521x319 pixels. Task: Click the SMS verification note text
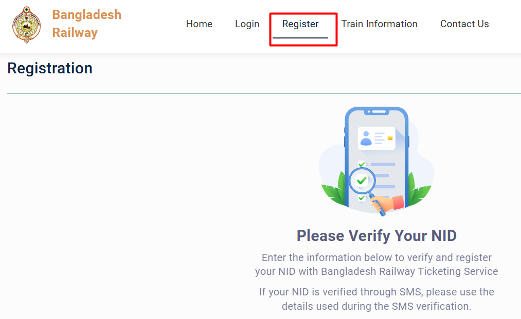point(376,299)
